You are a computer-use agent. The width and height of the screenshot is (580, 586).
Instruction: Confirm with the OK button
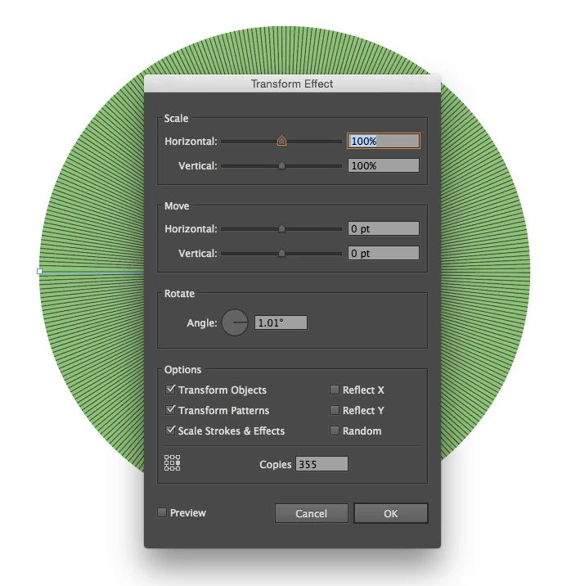point(391,513)
